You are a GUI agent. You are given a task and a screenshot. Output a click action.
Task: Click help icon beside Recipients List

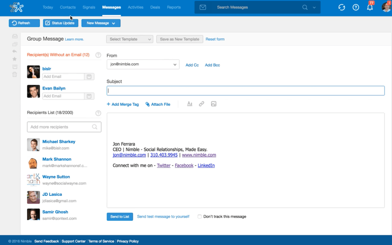tap(98, 113)
